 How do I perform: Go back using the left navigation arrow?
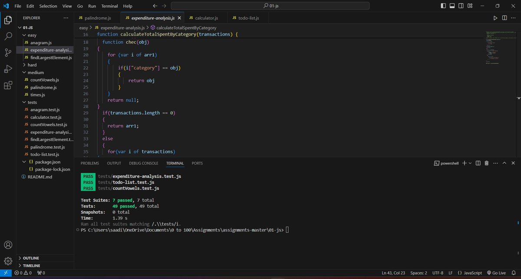pos(155,6)
